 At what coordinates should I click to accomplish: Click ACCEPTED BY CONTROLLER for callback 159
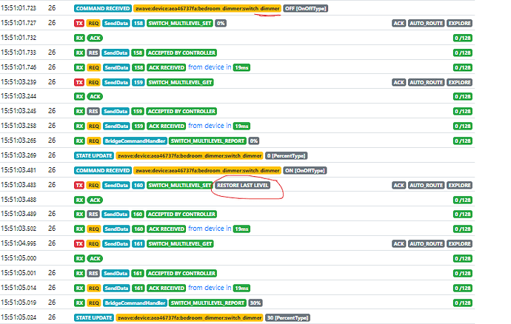pyautogui.click(x=181, y=112)
